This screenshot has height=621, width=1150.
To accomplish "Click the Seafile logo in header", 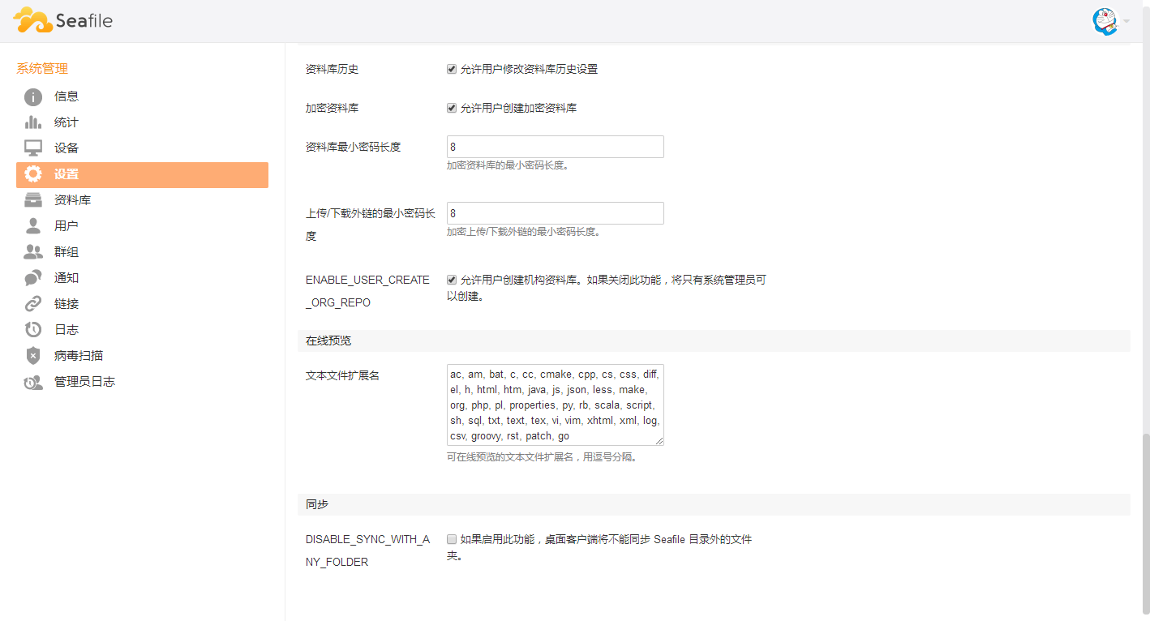I will [x=63, y=20].
